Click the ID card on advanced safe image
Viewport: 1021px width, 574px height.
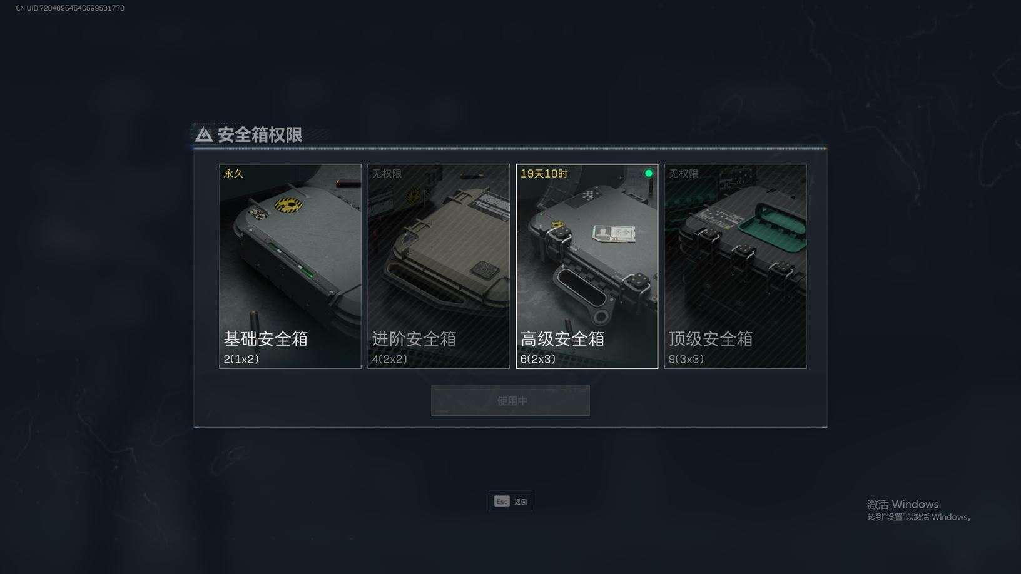point(614,234)
